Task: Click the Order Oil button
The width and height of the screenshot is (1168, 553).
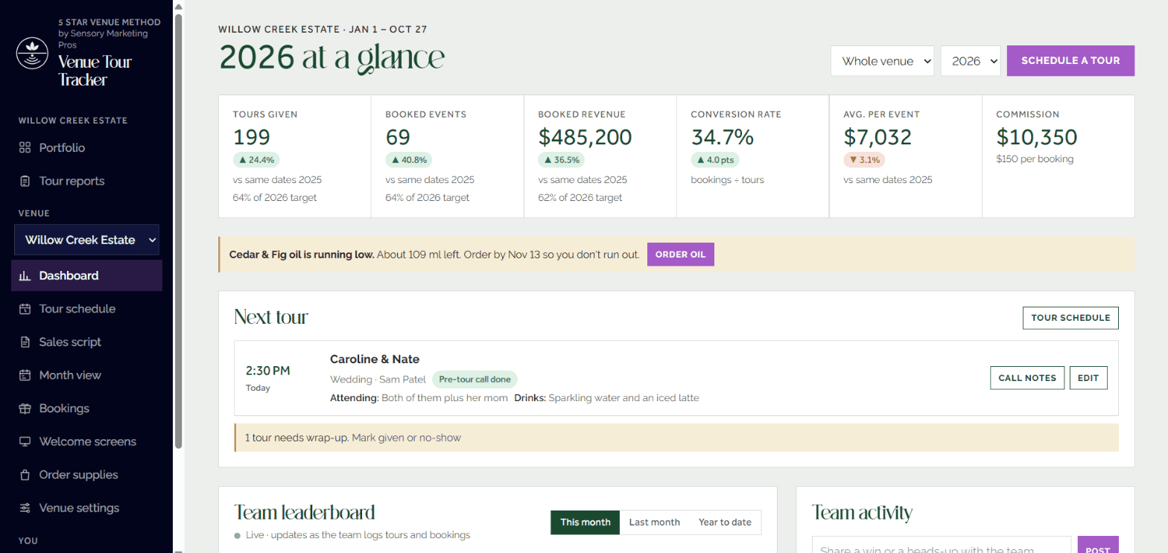Action: tap(680, 255)
